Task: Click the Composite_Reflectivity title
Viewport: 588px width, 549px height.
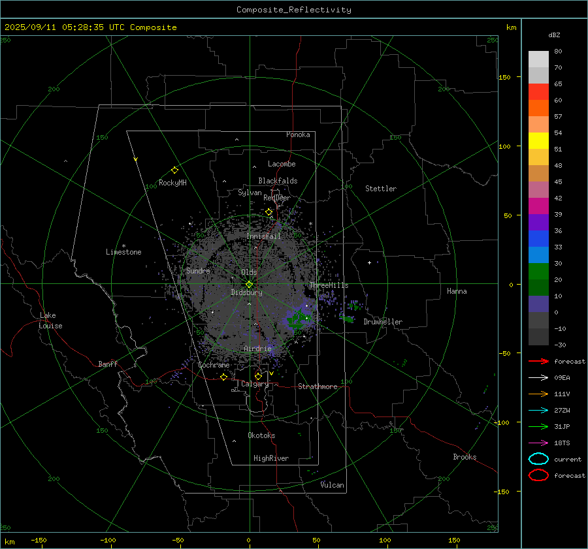Action: coord(293,10)
